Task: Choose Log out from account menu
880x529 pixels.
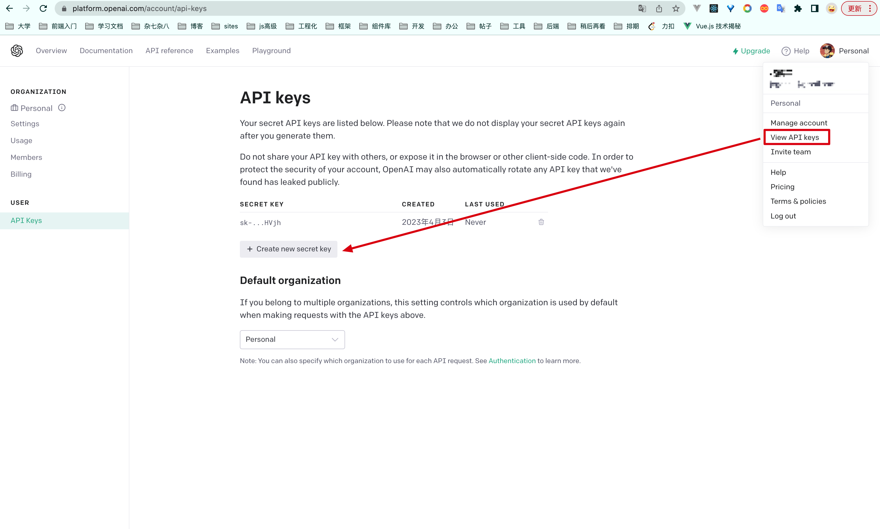Action: pos(783,216)
